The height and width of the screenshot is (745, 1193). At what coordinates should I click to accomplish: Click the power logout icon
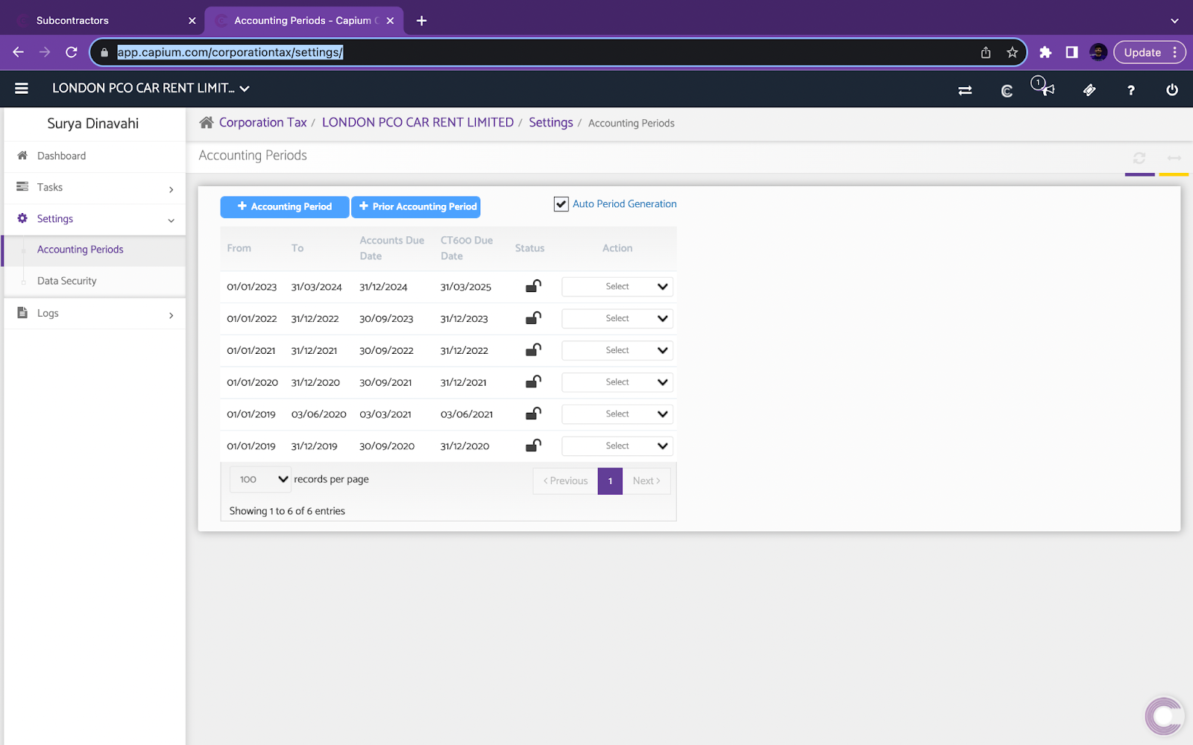[x=1172, y=90]
